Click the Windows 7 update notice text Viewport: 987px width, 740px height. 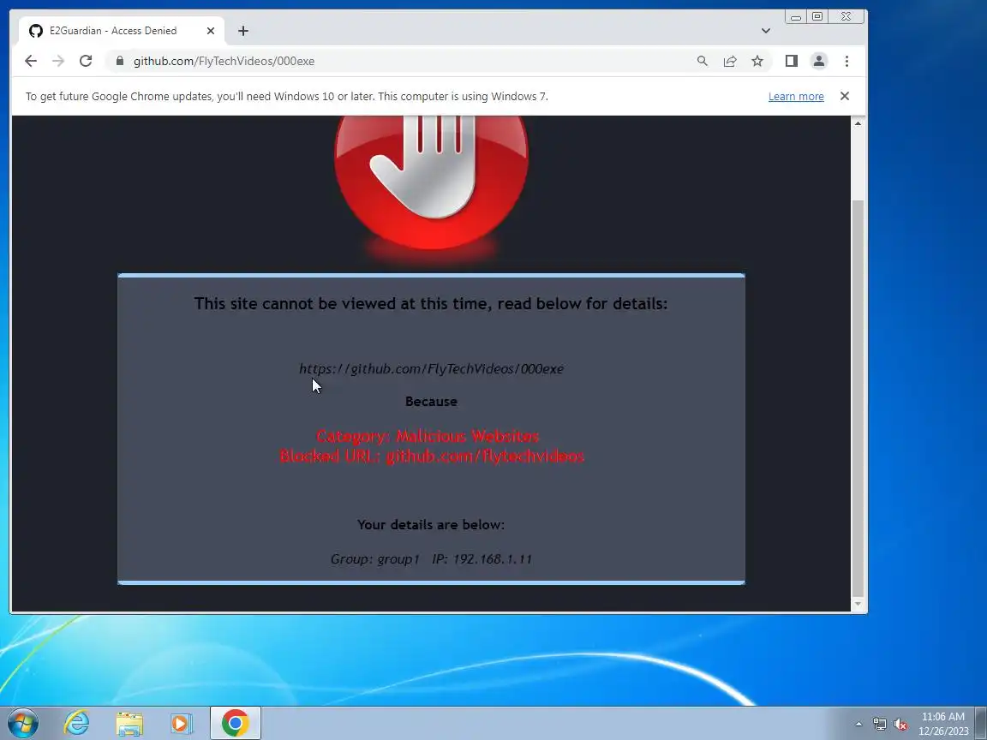[286, 96]
